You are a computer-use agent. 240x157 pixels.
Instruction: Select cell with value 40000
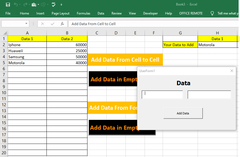tap(67, 63)
